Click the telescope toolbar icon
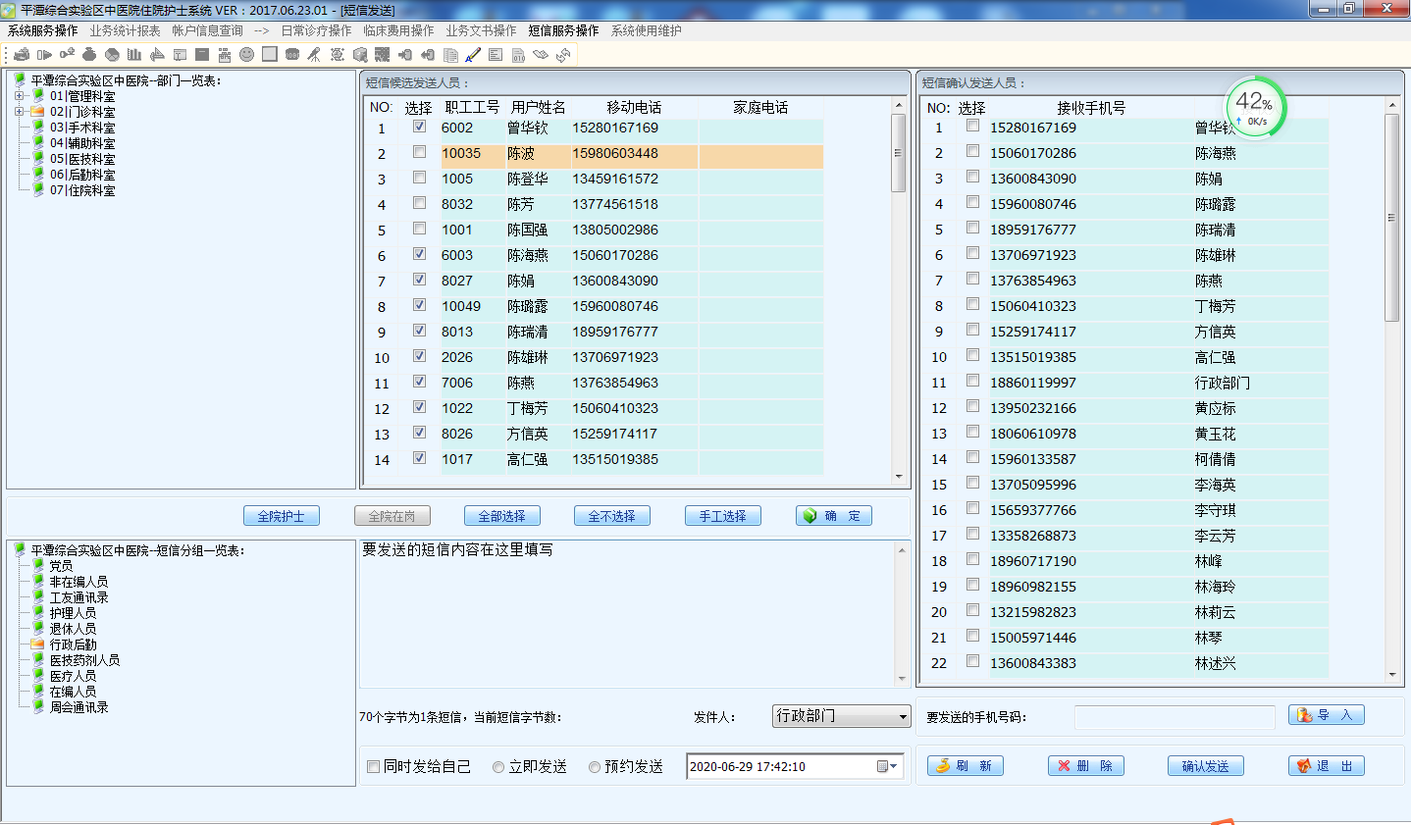Image resolution: width=1411 pixels, height=825 pixels. click(x=314, y=55)
